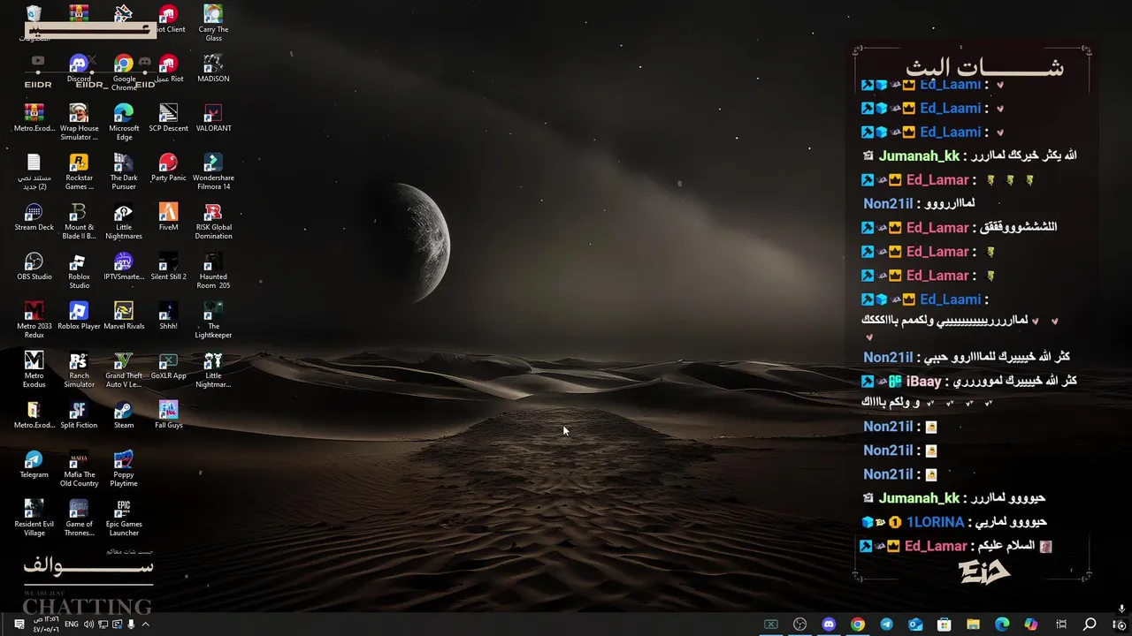
Task: Launch Silent Still 2 shortcut
Action: [168, 266]
